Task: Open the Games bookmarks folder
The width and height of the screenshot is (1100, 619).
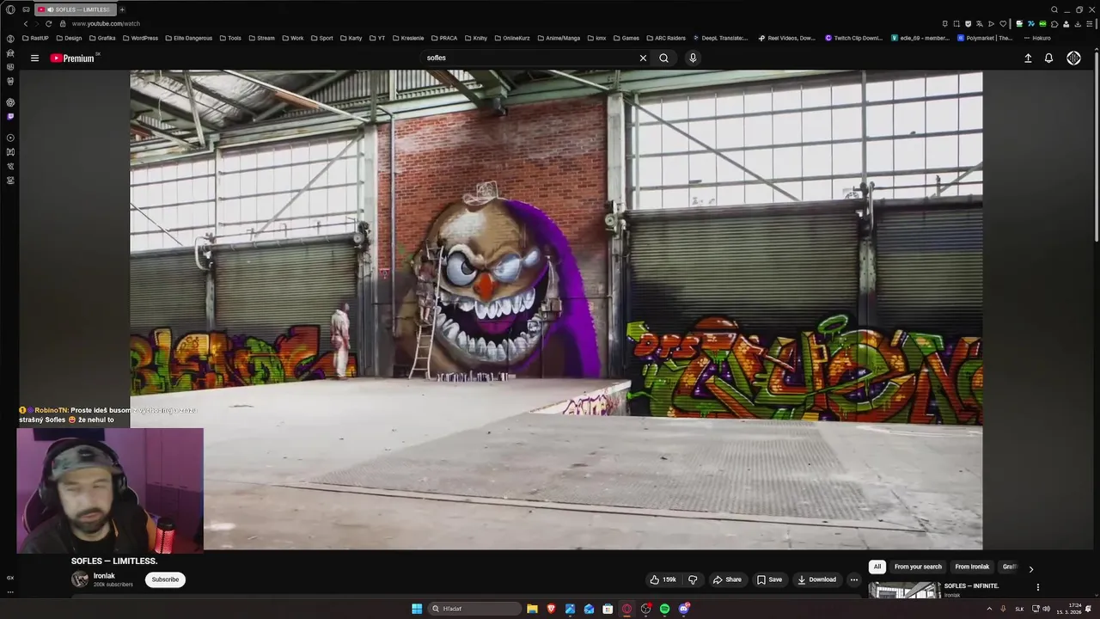Action: [x=626, y=38]
